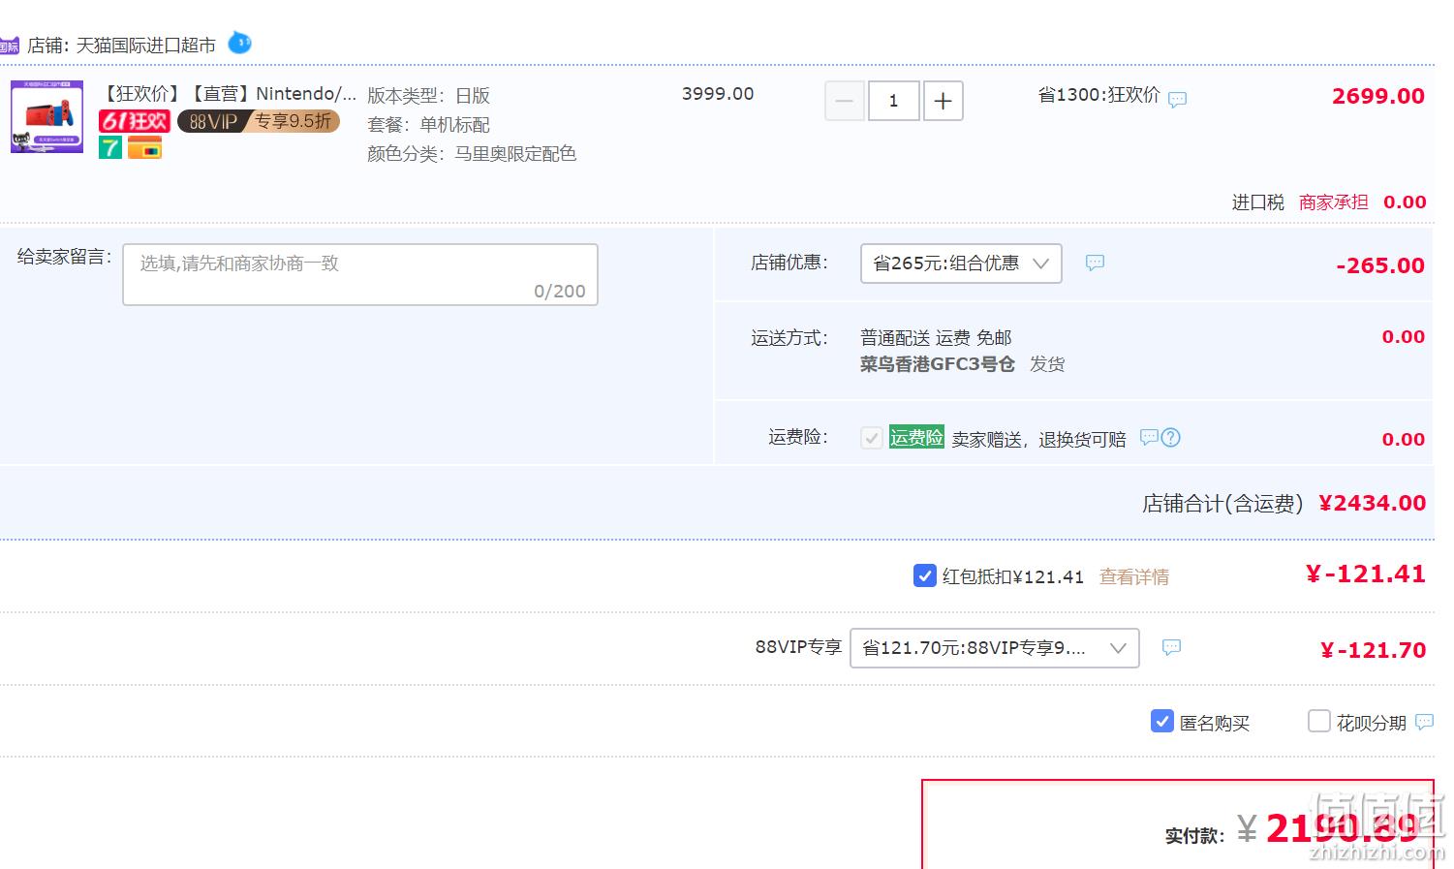Open the comment icon next to 省1300:狂欢价
1454x869 pixels.
pyautogui.click(x=1177, y=99)
